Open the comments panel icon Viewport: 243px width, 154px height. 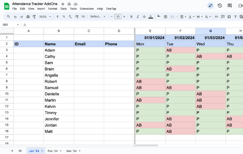(229, 6)
